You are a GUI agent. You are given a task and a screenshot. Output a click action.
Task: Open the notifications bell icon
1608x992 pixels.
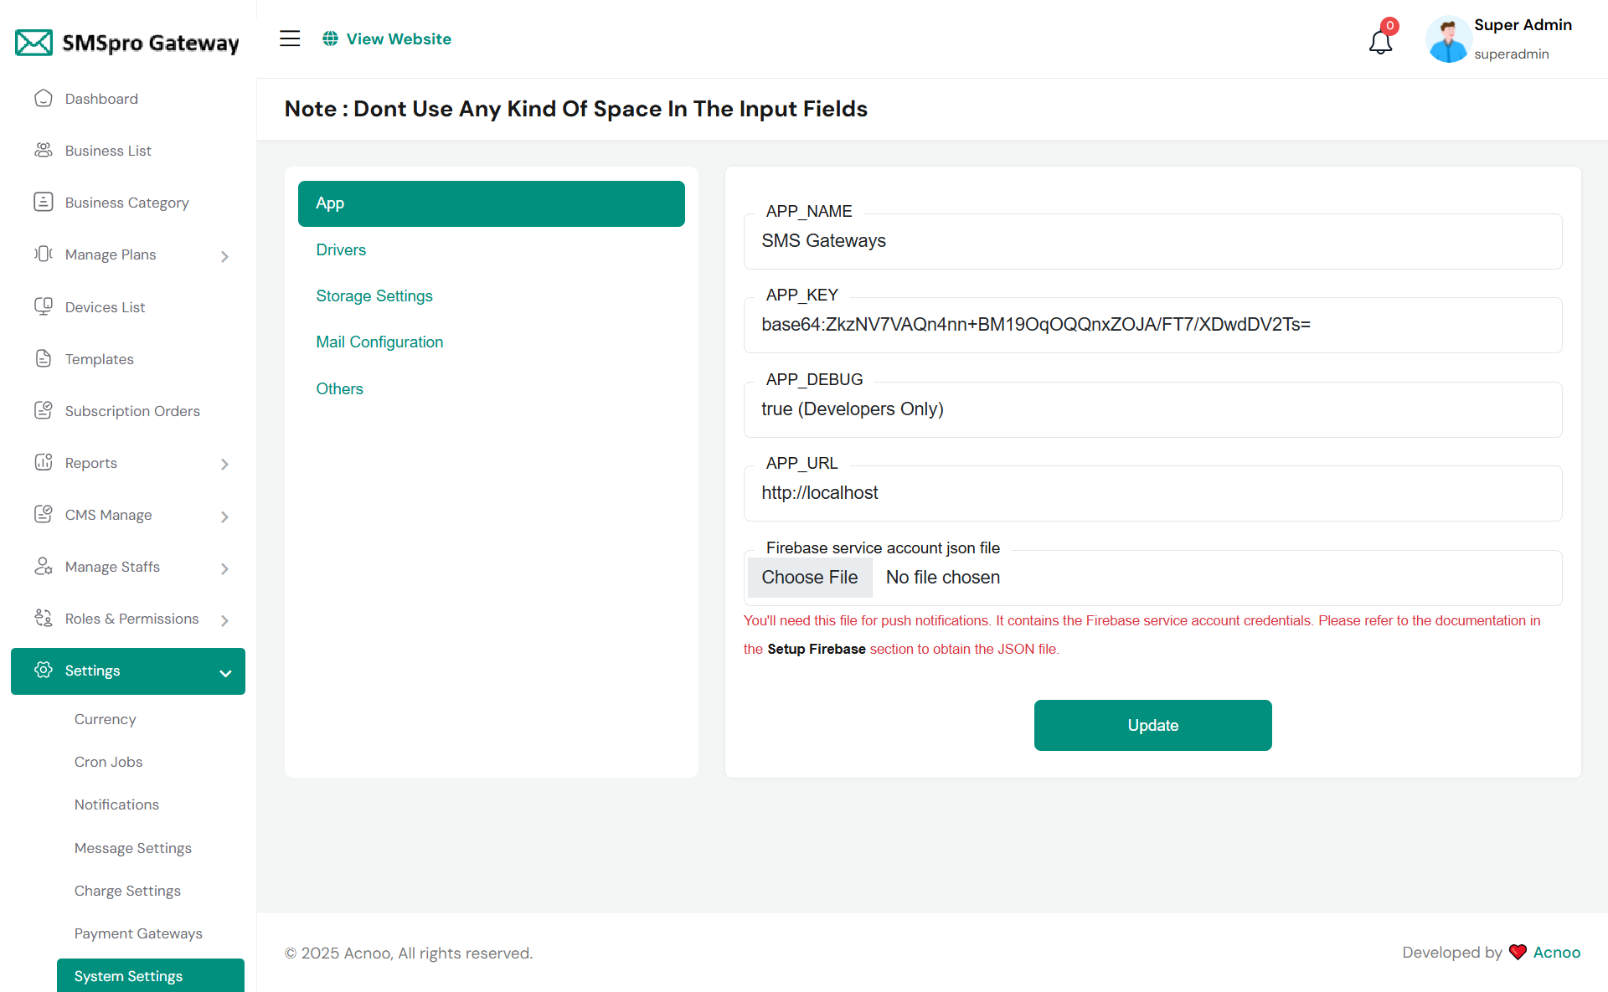[1380, 41]
